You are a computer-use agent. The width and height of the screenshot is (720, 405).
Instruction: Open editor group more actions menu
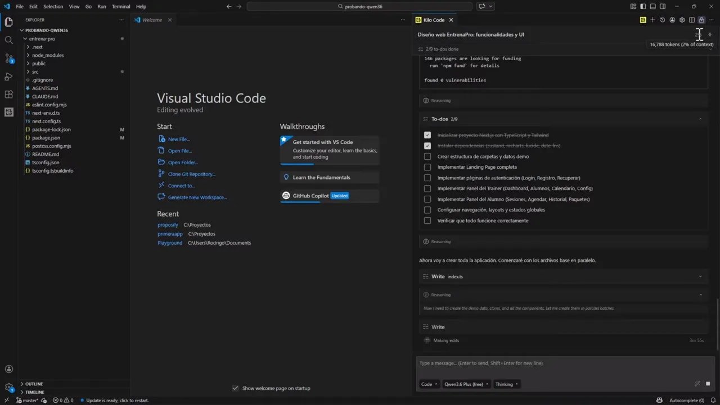pos(402,20)
